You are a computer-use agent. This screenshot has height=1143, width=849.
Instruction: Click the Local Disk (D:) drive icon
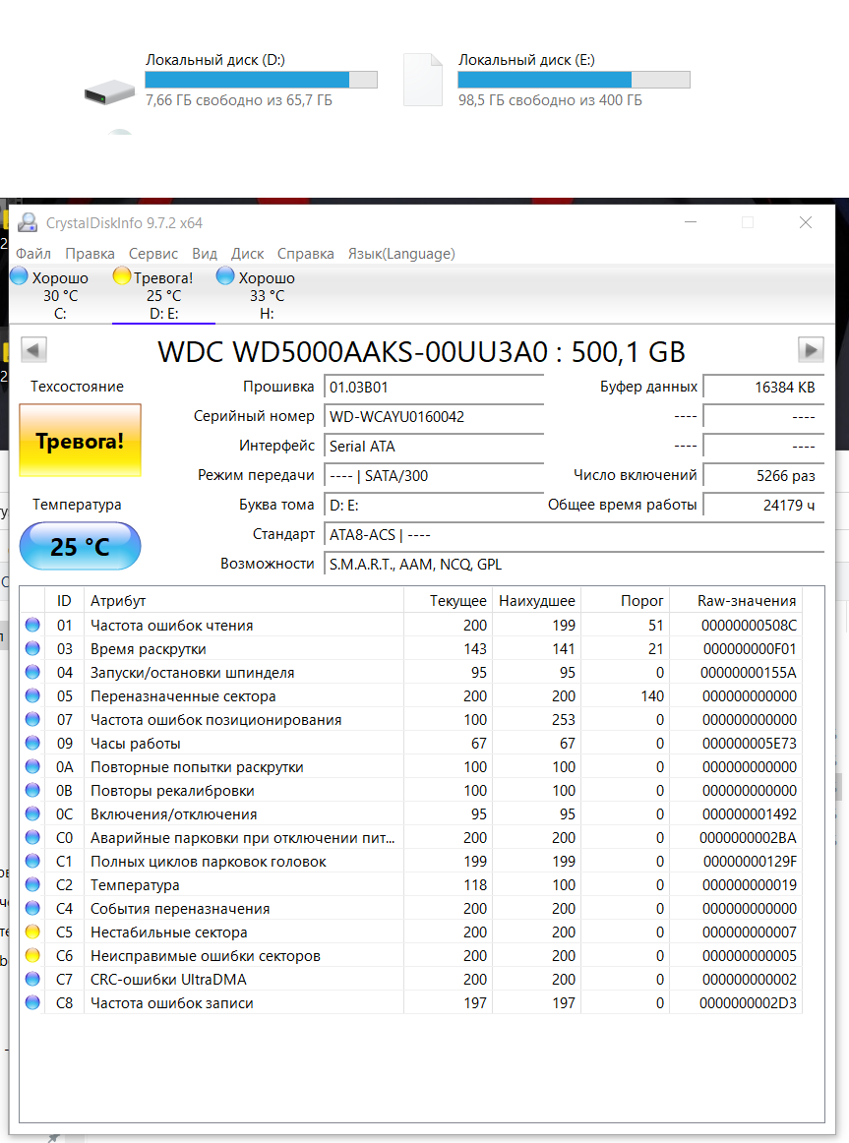click(109, 92)
